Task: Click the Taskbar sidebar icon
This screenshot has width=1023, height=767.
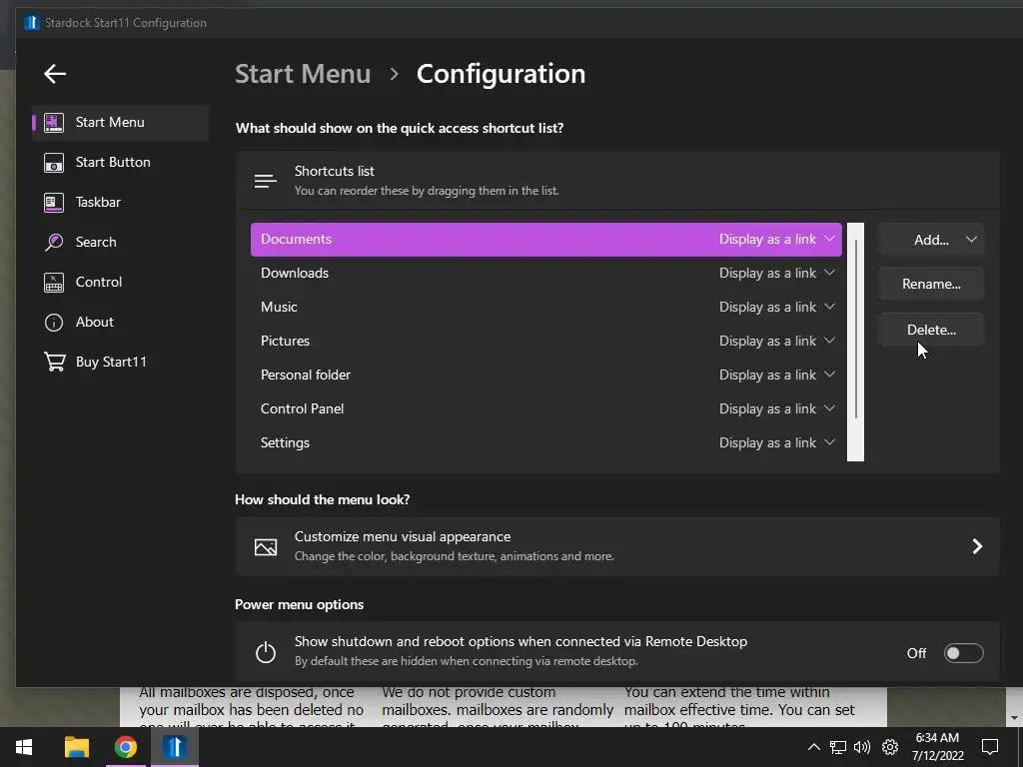Action: (x=54, y=202)
